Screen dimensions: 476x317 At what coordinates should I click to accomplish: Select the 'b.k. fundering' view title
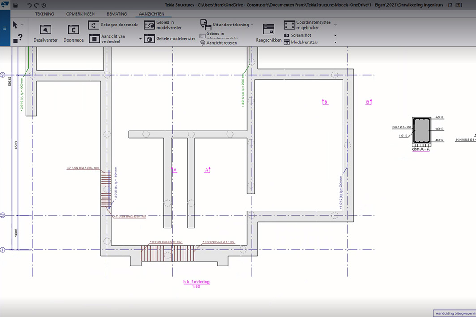196,282
